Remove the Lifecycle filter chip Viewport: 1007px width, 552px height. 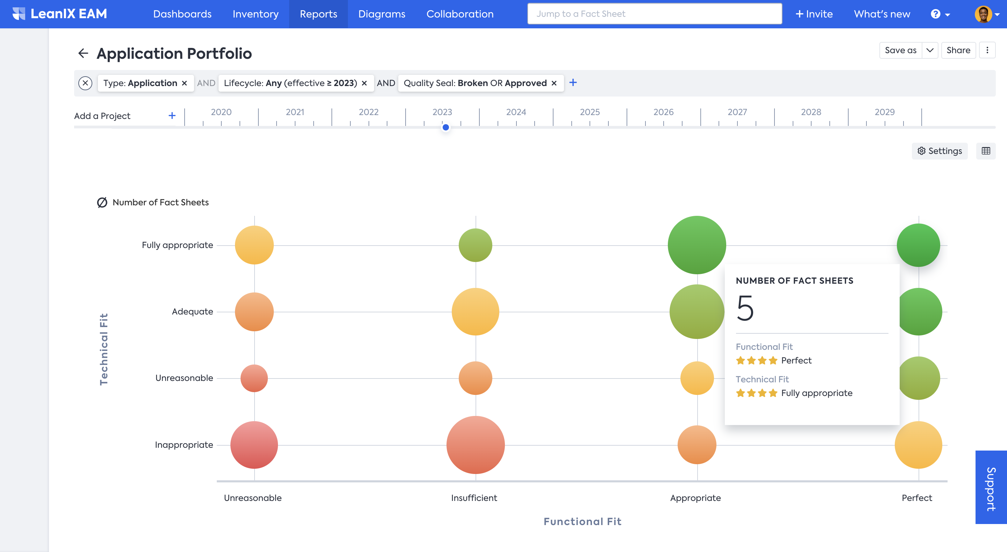coord(364,83)
